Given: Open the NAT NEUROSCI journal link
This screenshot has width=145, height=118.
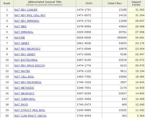Looking at the screenshot, I should click(x=24, y=93).
